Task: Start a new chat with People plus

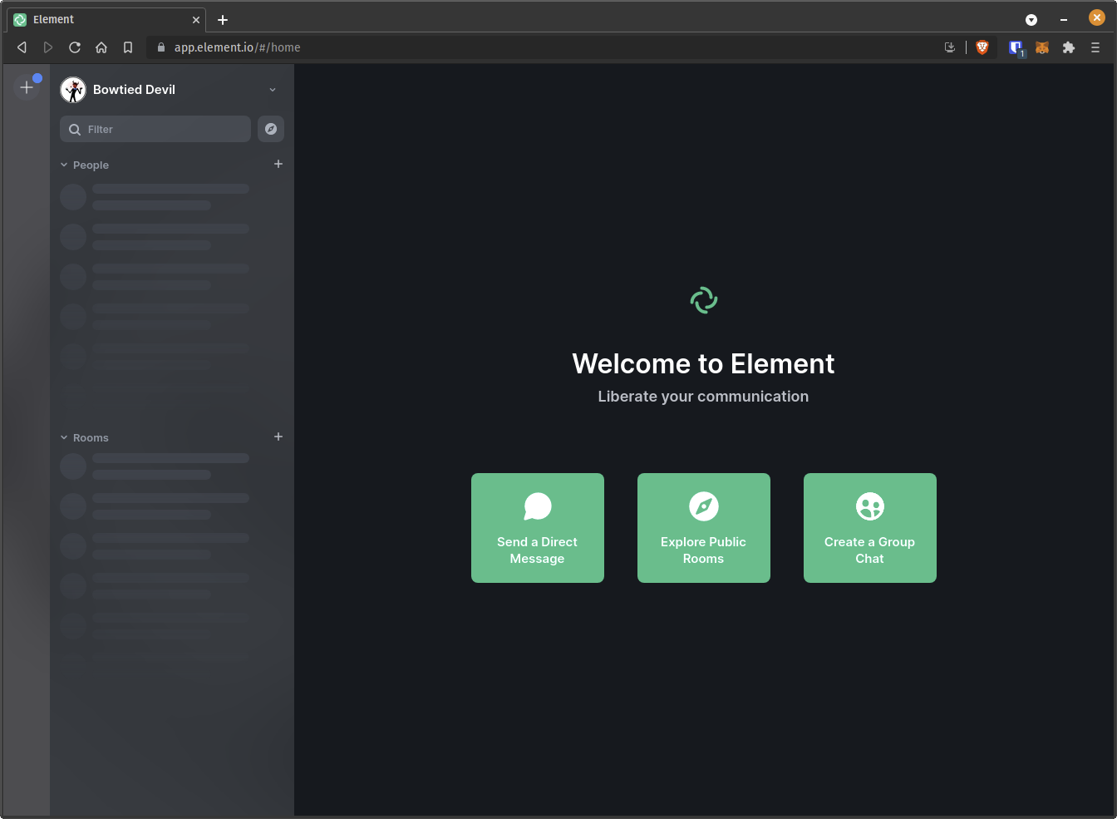Action: click(278, 164)
